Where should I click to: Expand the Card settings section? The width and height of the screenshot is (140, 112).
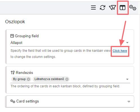pos(129,101)
